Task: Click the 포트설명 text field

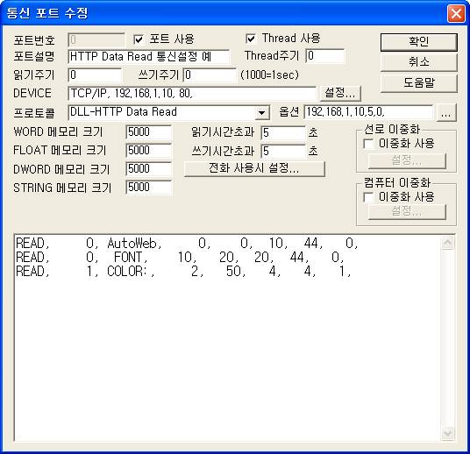Action: (x=149, y=56)
